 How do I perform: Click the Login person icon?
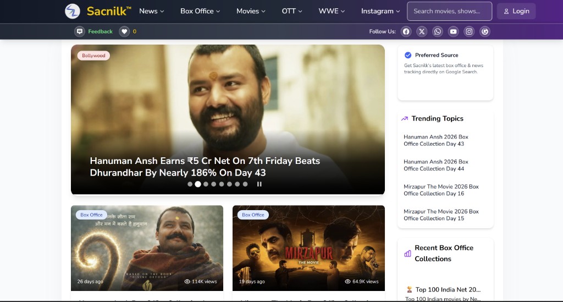(506, 12)
